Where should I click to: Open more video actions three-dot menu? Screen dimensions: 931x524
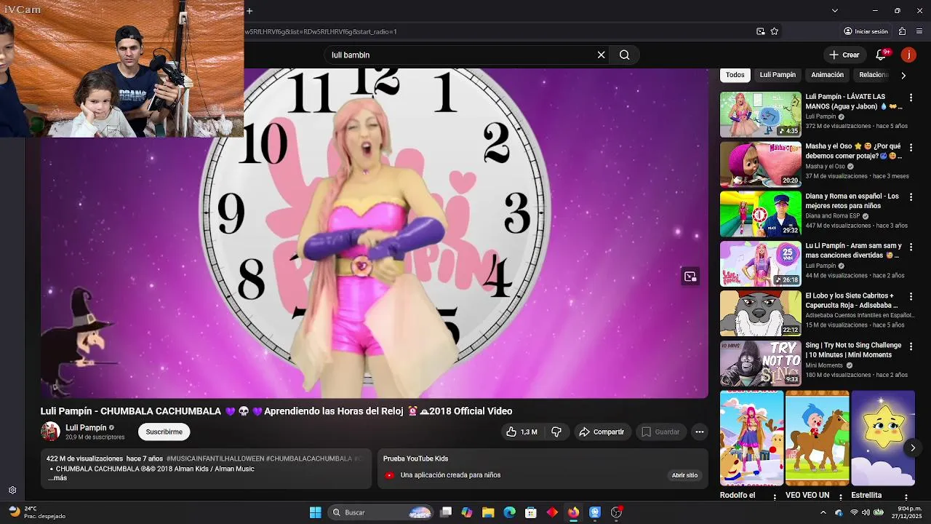click(x=700, y=432)
